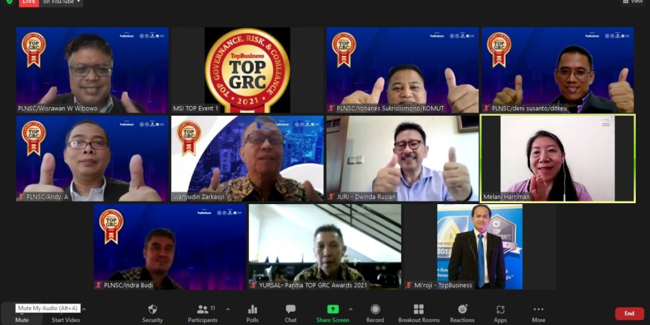The image size is (650, 325).
Task: Open Breakout Rooms
Action: tap(419, 314)
